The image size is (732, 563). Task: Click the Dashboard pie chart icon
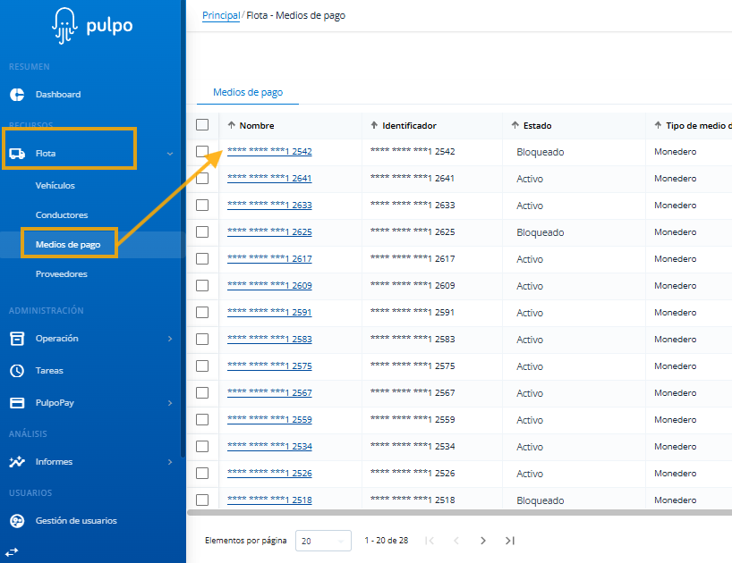pos(16,95)
